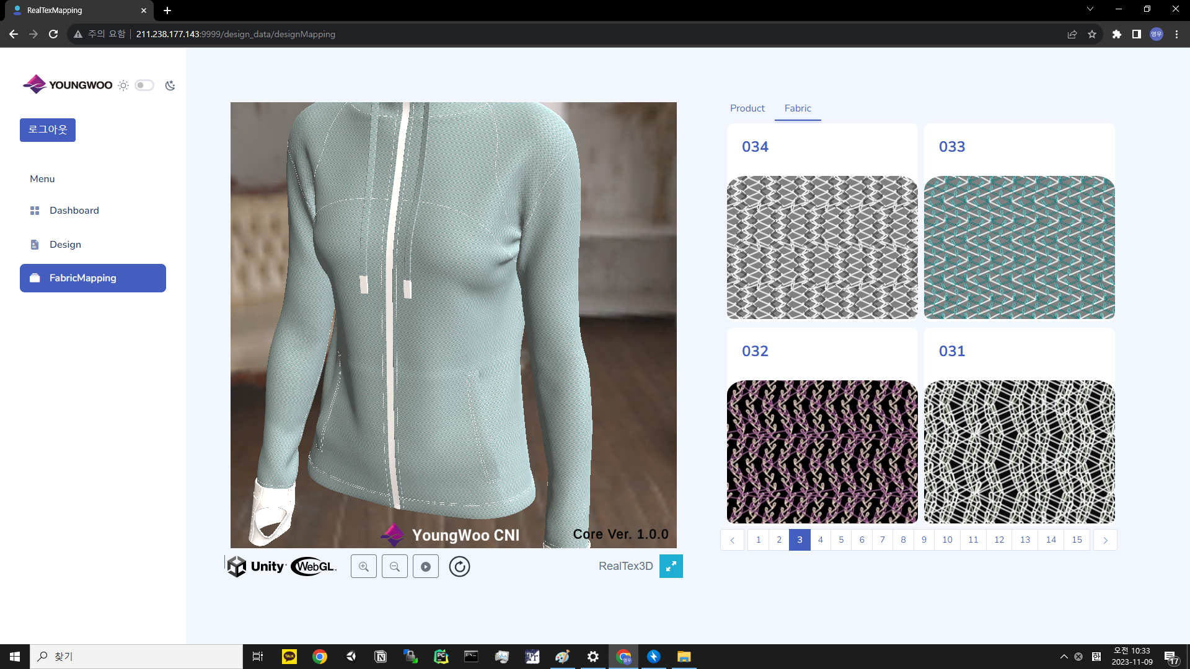This screenshot has width=1190, height=669.
Task: Switch to the Fabric tab
Action: (x=797, y=108)
